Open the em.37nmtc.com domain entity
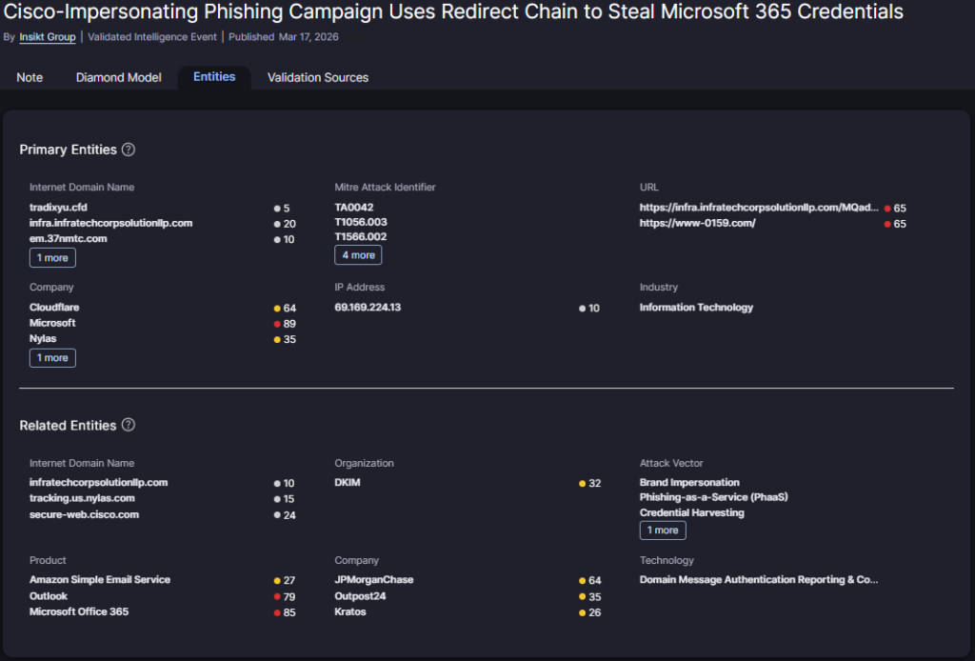This screenshot has width=975, height=661. tap(68, 238)
